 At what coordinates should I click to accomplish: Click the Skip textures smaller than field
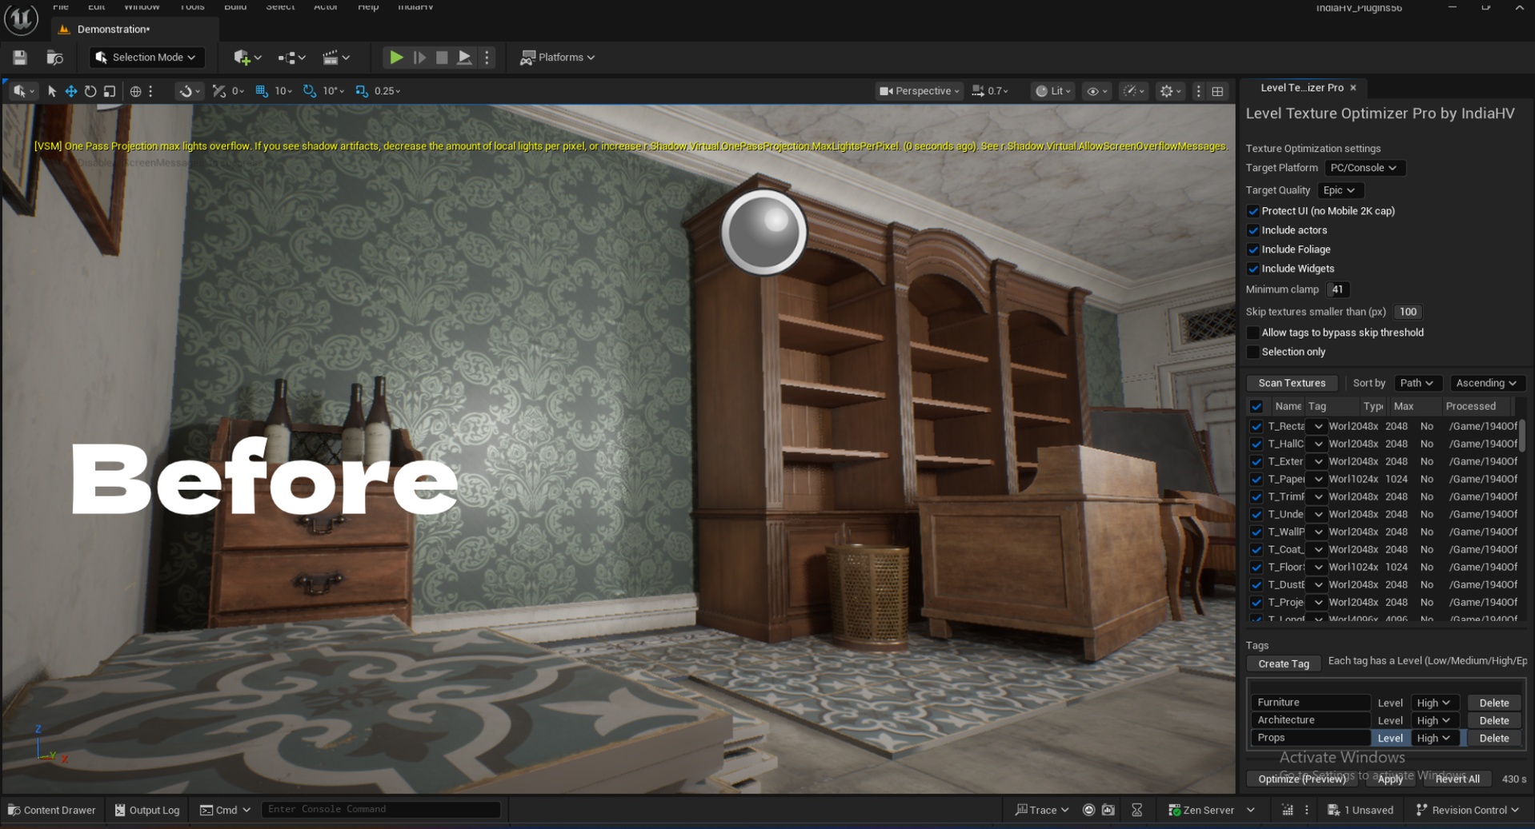[x=1408, y=312]
